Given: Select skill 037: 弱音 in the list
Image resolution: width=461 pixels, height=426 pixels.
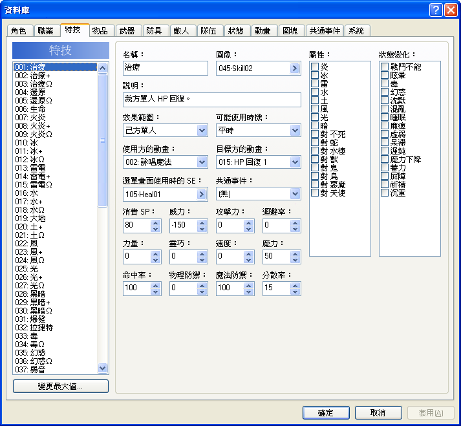Looking at the screenshot, I should (x=55, y=370).
